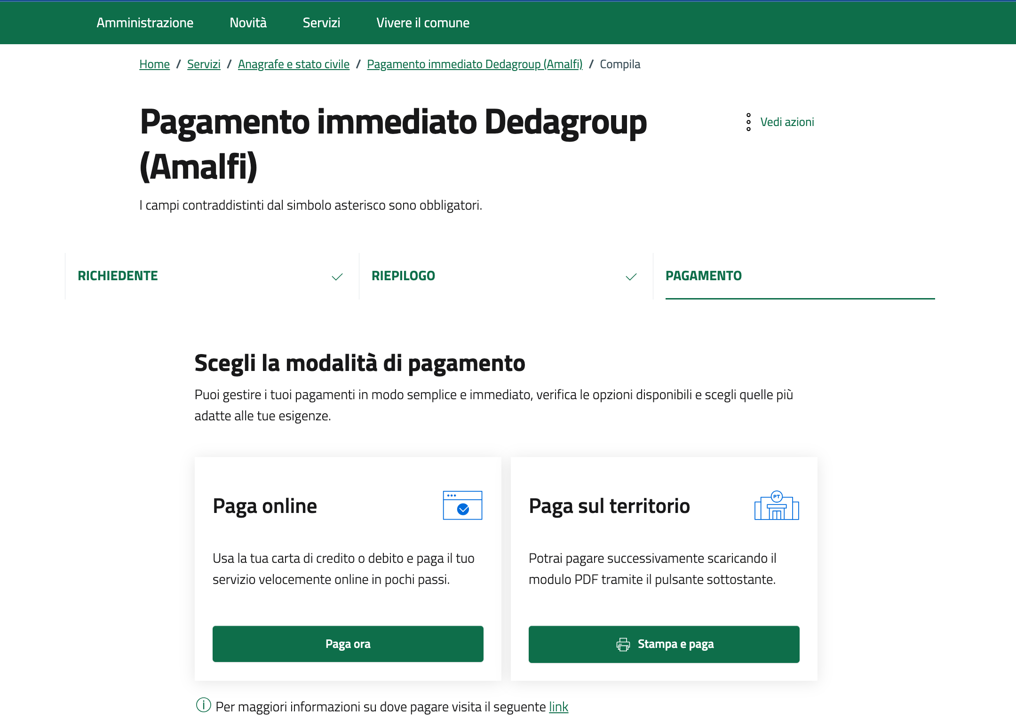Click the Paga online browser checkmark icon
Viewport: 1016px width, 725px height.
click(462, 505)
